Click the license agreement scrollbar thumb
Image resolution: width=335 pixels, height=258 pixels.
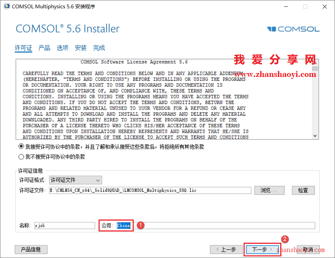pos(315,69)
